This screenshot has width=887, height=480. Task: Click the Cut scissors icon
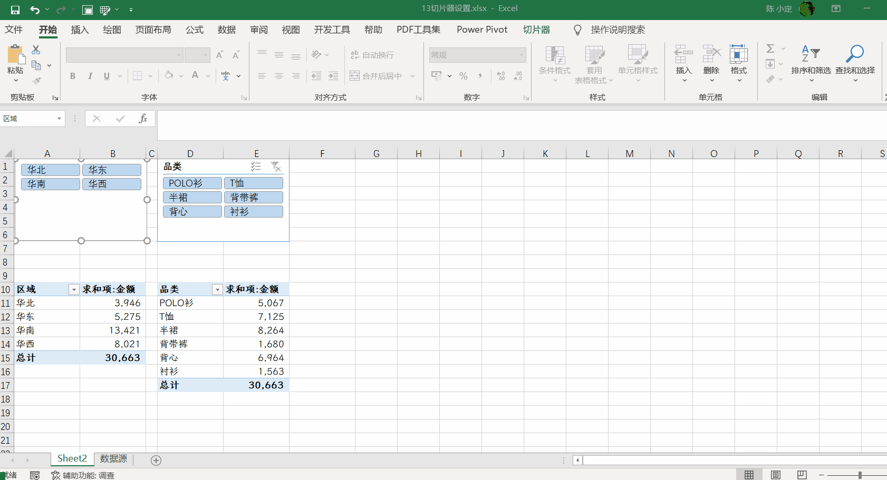tap(36, 50)
